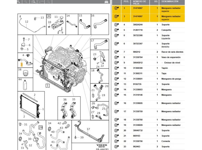Open info icon for Casquillo row
This screenshot has width=202, height=150.
[117, 30]
